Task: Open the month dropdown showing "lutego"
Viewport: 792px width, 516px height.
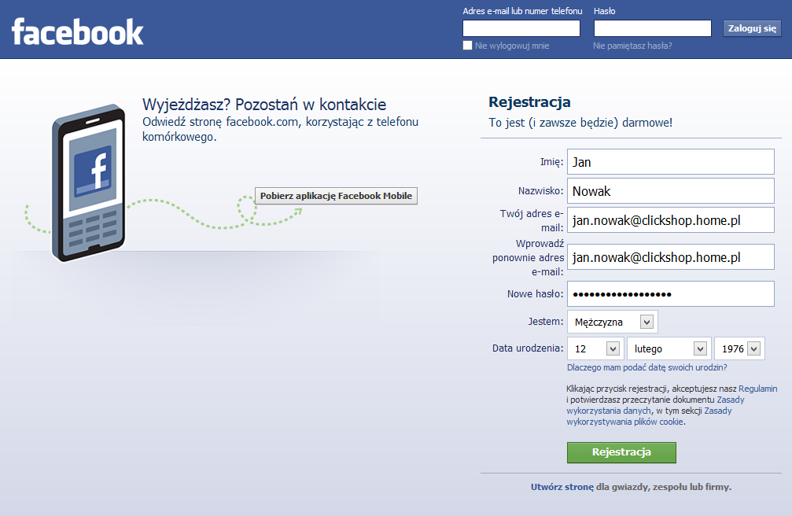Action: (667, 348)
